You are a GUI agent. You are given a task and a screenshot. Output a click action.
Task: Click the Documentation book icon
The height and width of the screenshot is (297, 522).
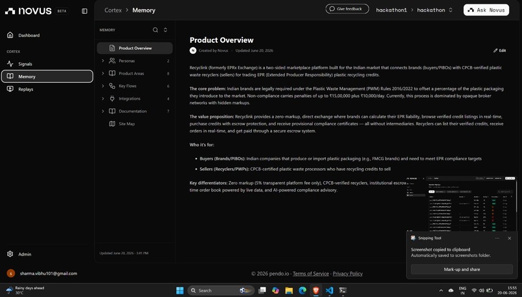(x=112, y=111)
